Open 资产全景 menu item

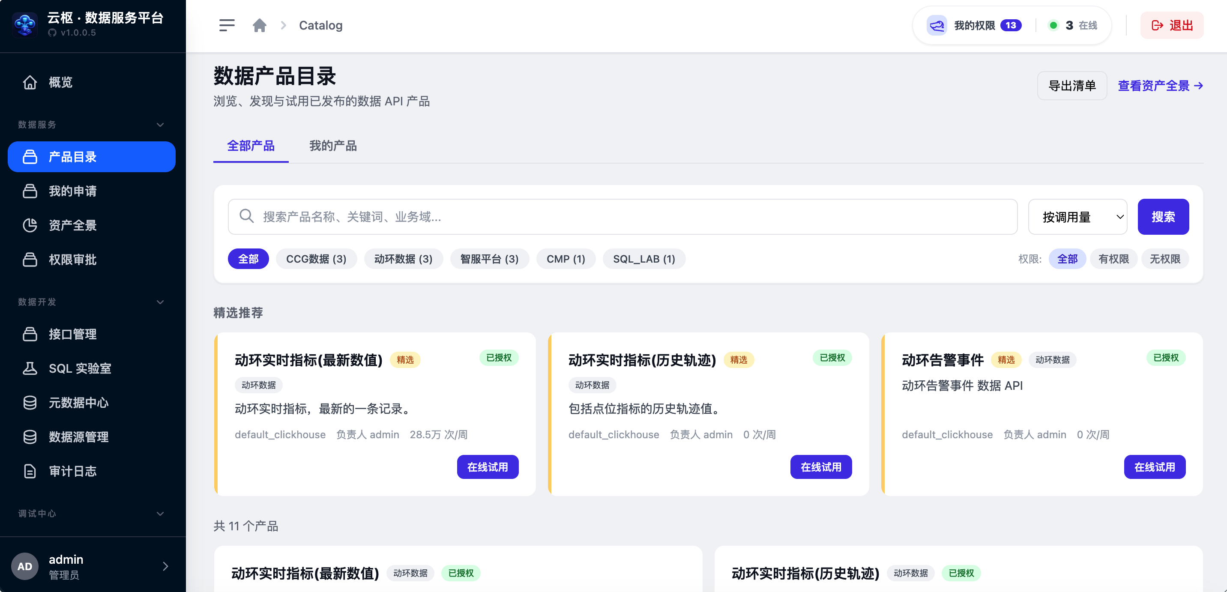91,225
